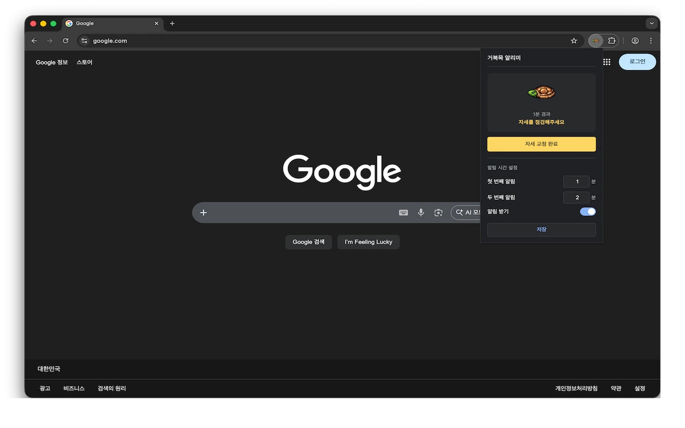The height and width of the screenshot is (428, 685).
Task: Click the Google logo
Action: (x=342, y=172)
